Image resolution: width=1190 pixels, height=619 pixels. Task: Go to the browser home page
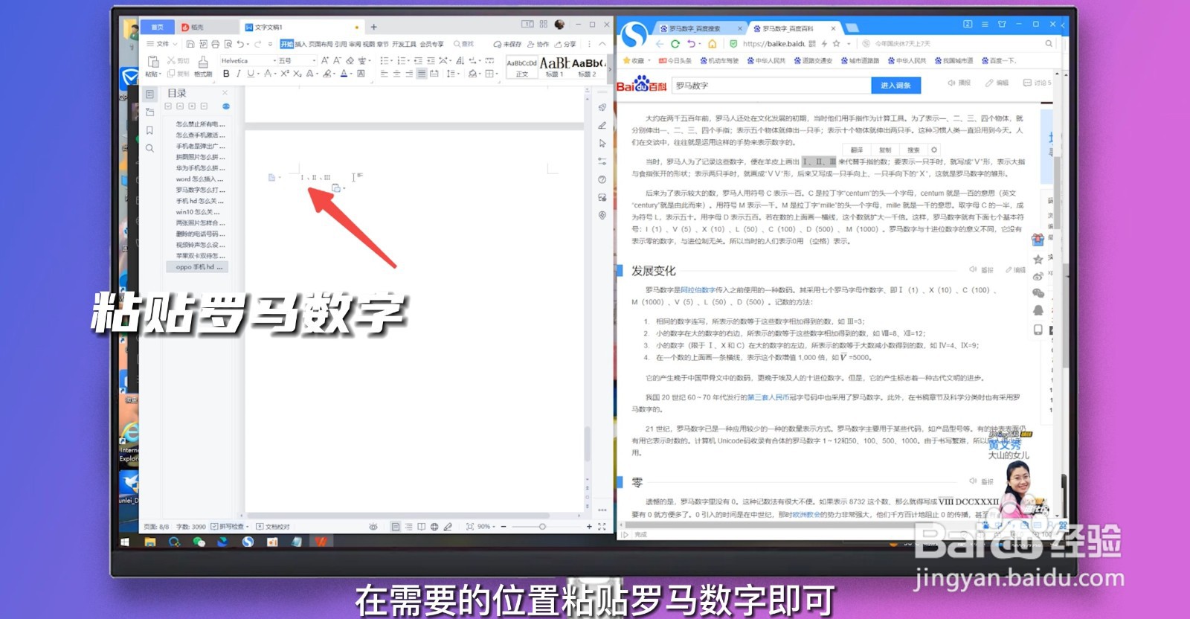tap(713, 44)
